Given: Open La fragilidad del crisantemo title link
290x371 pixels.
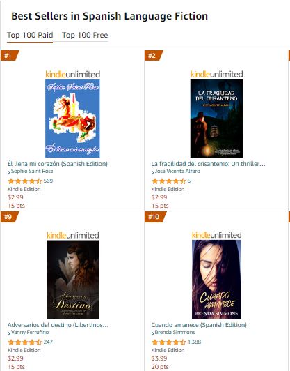Looking at the screenshot, I should 208,164.
